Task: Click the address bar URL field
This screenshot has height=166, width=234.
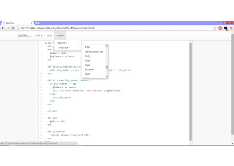Action: 115,28
